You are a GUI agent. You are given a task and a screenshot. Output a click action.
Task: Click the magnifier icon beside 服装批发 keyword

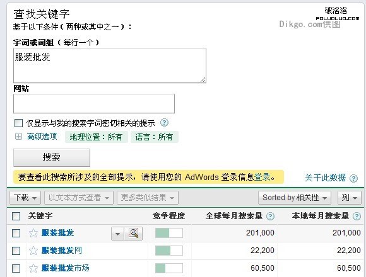pos(133,233)
